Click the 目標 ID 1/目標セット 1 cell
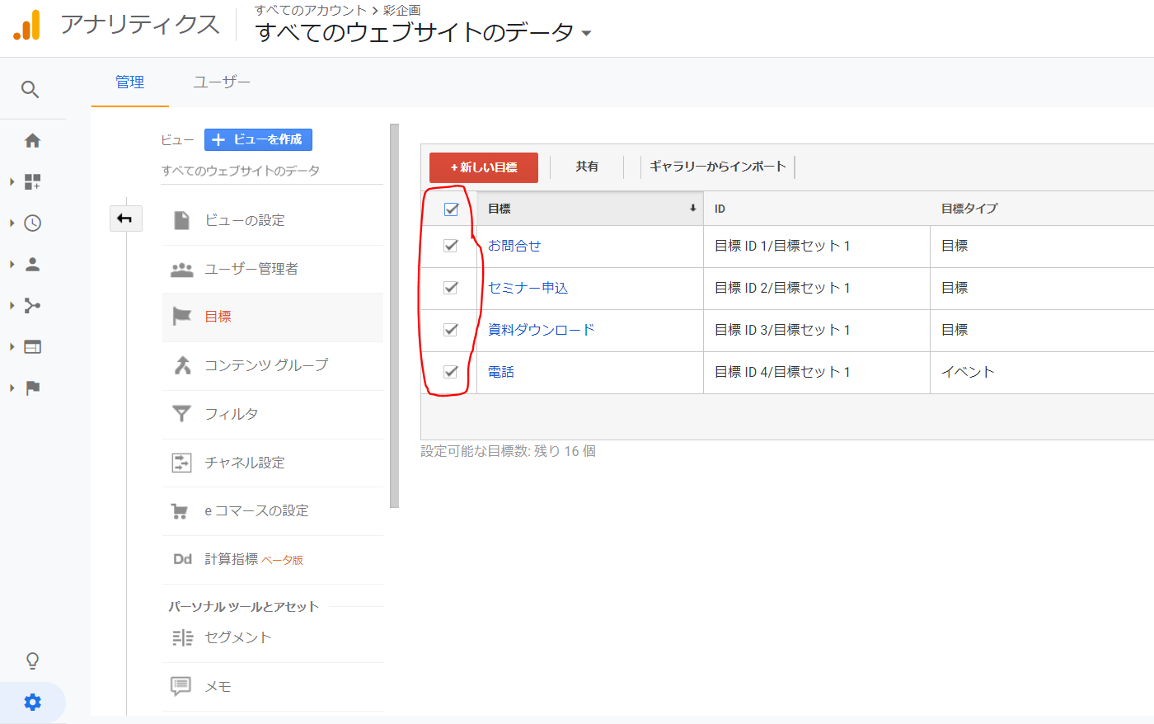The image size is (1154, 724). click(x=817, y=247)
